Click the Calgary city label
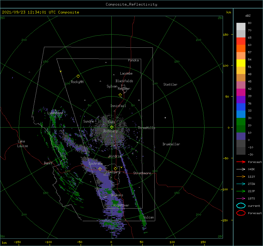The width and height of the screenshot is (263, 246). click(114, 172)
